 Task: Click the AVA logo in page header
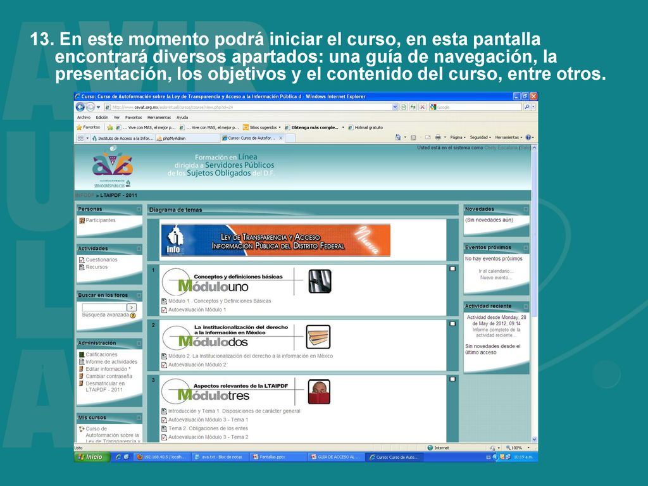pyautogui.click(x=113, y=167)
